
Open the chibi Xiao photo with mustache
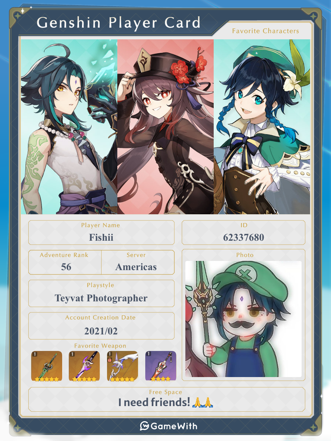tap(243, 319)
